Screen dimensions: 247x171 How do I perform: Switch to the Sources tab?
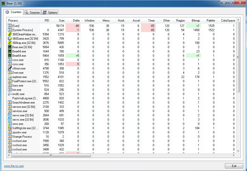(32, 12)
